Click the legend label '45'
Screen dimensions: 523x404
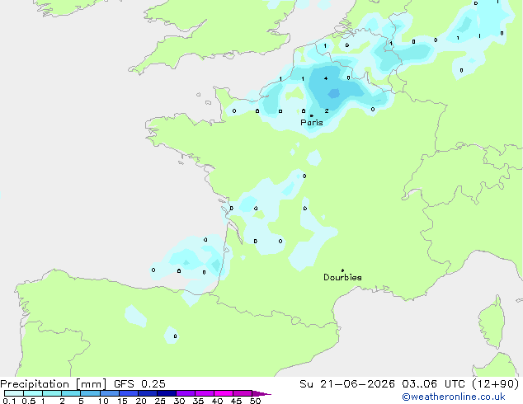point(236,401)
